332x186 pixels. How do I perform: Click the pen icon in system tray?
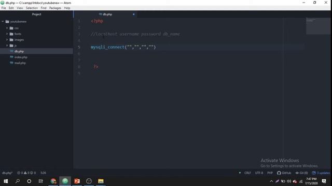277,181
